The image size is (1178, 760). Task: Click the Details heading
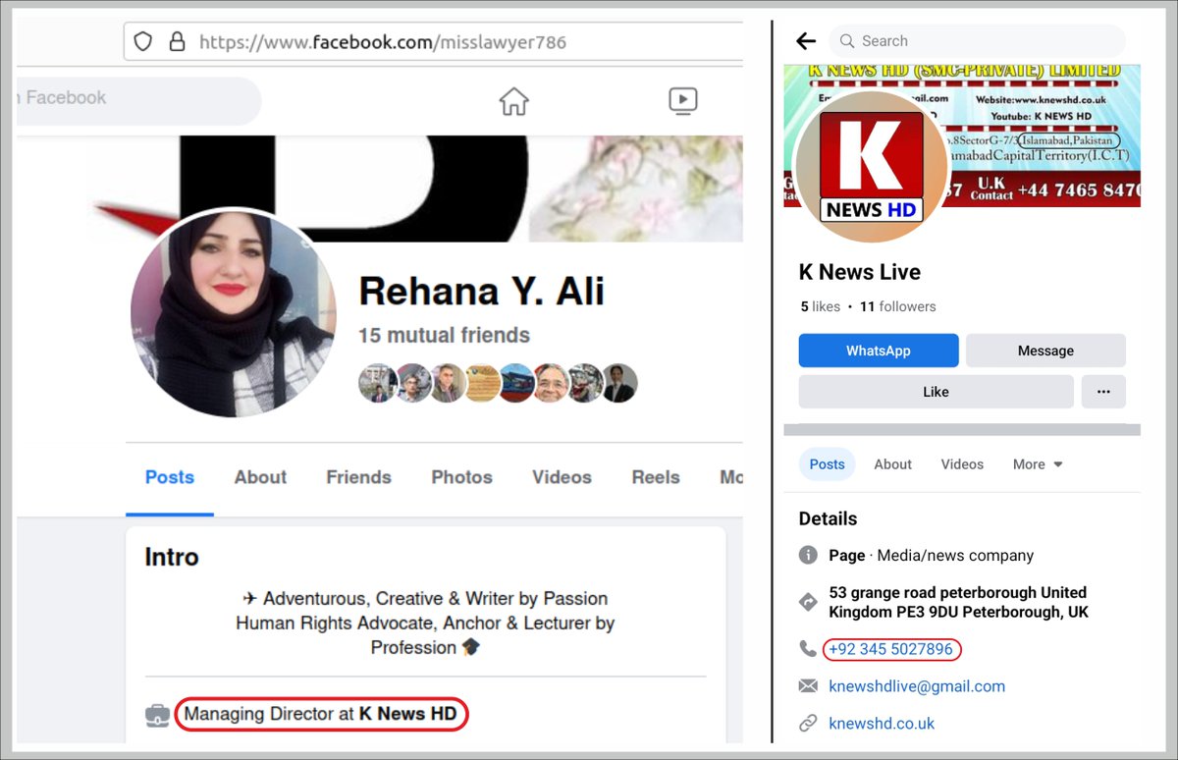[828, 518]
